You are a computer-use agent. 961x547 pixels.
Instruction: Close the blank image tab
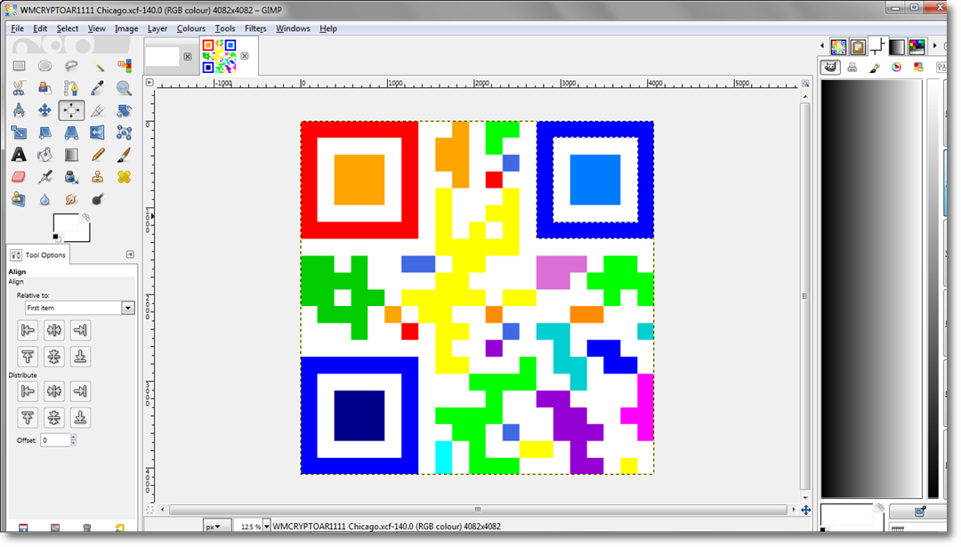point(188,56)
